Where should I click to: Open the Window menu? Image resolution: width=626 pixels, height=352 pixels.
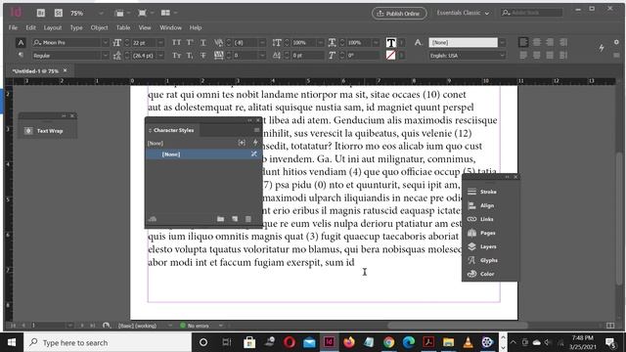(170, 27)
